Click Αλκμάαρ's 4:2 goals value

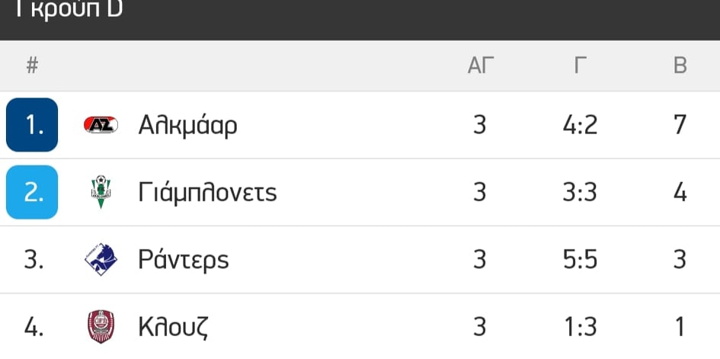click(581, 125)
